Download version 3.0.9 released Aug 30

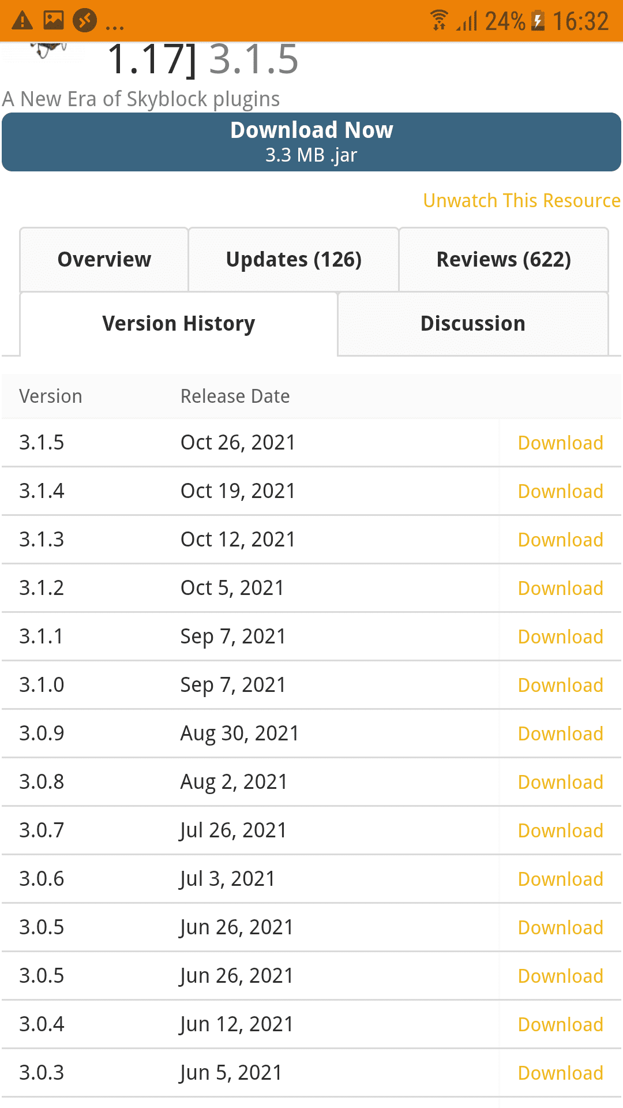click(560, 733)
